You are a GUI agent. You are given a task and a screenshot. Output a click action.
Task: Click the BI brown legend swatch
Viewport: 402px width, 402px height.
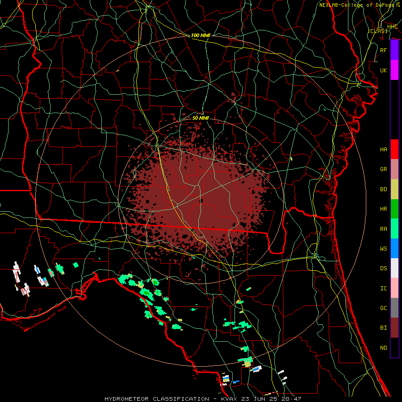(394, 328)
